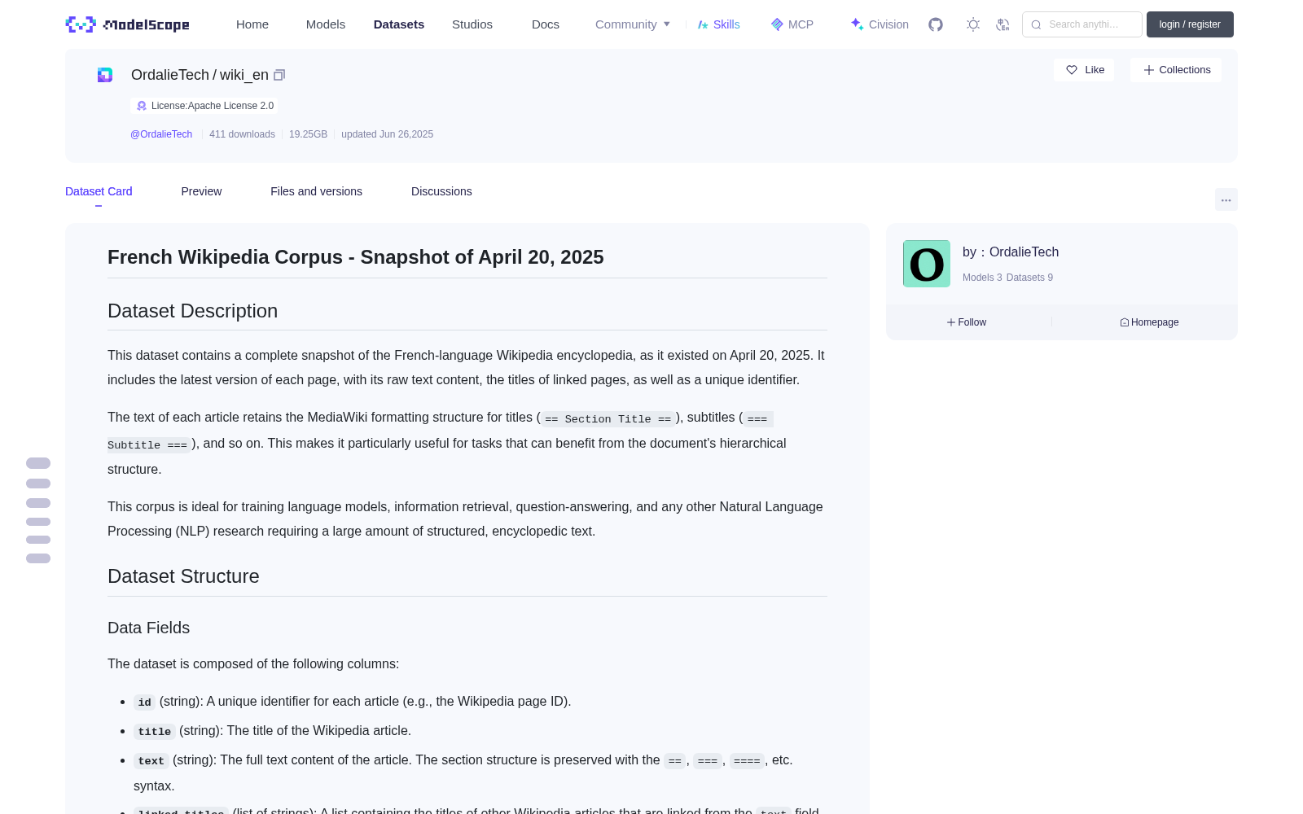Visit OrdalieTech Homepage link
The image size is (1303, 814).
pyautogui.click(x=1149, y=322)
